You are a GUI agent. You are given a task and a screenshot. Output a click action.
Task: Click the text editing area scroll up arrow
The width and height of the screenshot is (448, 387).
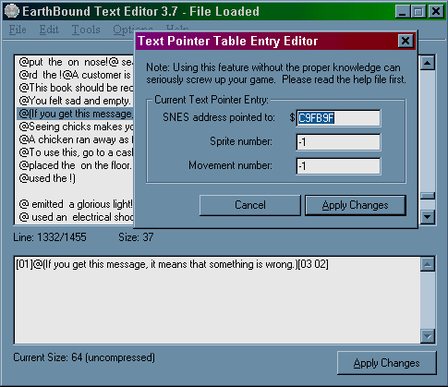point(428,264)
